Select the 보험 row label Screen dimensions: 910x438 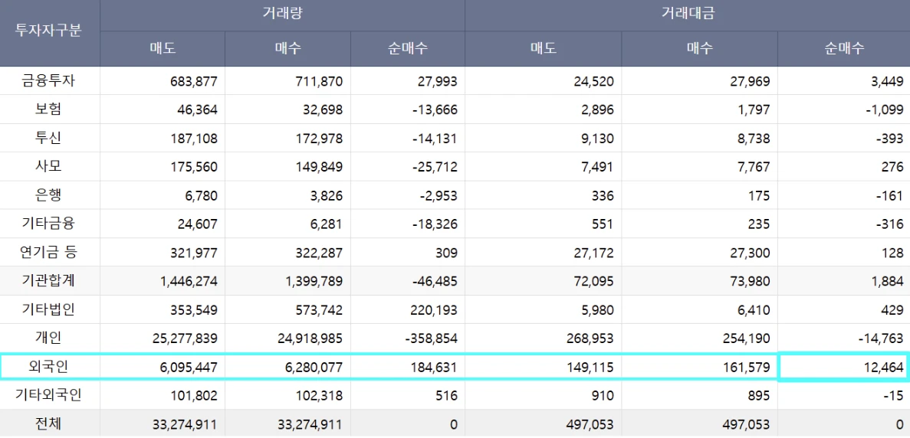49,109
